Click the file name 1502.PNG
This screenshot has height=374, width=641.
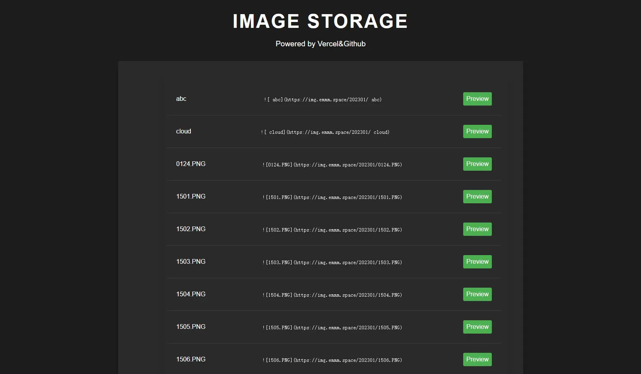[x=191, y=229]
